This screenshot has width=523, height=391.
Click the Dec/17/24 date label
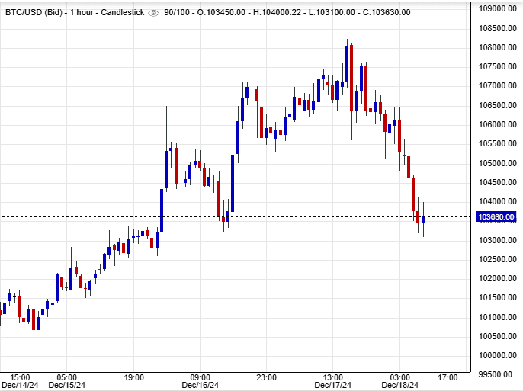click(333, 386)
